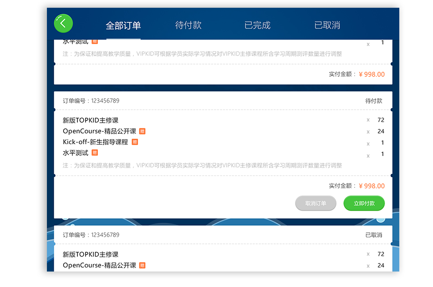This screenshot has width=433, height=287.
Task: Click gift badge beside 水平测试 in pending order
Action: 95,153
